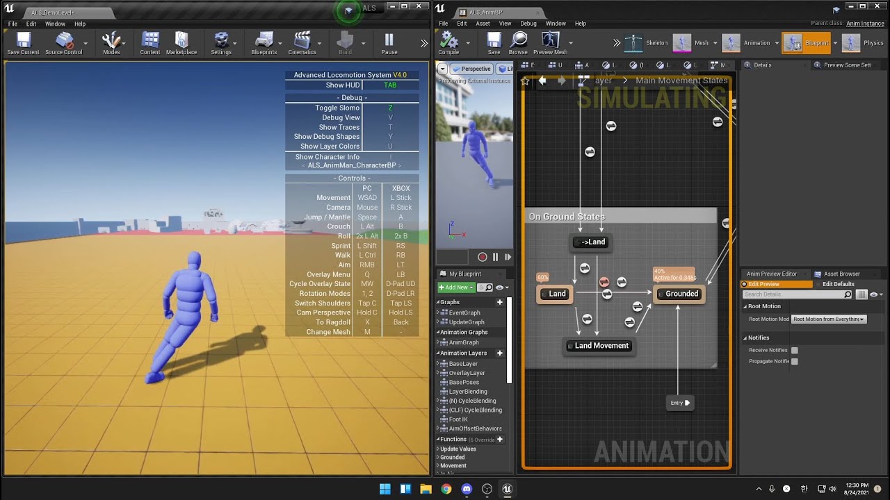Expand hidden toolbar items in level editor
Image resolution: width=890 pixels, height=500 pixels.
point(423,43)
